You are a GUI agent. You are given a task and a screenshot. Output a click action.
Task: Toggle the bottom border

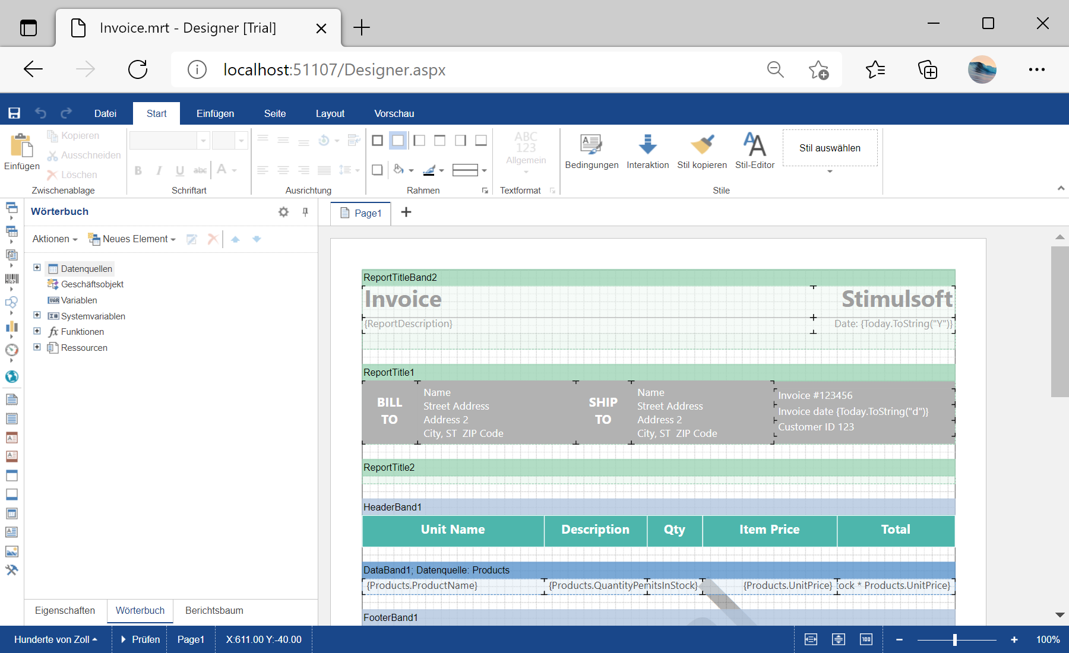point(481,141)
